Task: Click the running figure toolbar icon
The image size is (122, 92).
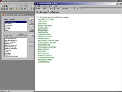Action: click(x=32, y=6)
